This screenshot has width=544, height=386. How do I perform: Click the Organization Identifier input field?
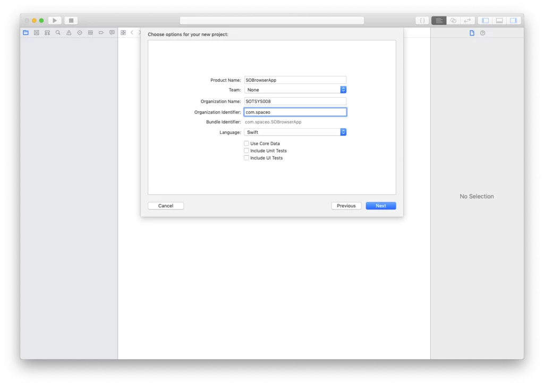click(x=295, y=112)
